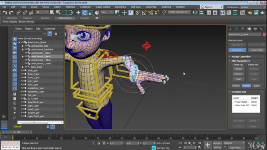Screen dimensions: 267x150
Task: Click the object name field AnimControl_l_Hand
Action: click(x=245, y=34)
